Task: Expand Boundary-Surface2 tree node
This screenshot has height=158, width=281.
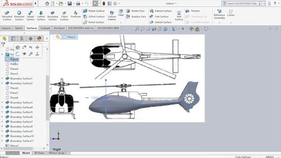Action: (2, 83)
